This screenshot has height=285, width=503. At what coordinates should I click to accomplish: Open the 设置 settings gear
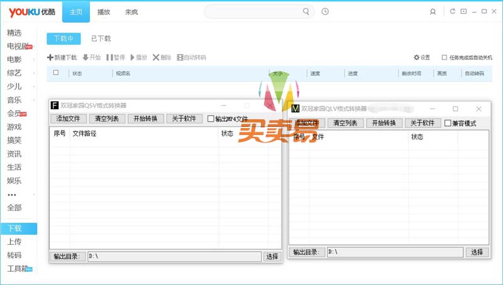point(422,57)
